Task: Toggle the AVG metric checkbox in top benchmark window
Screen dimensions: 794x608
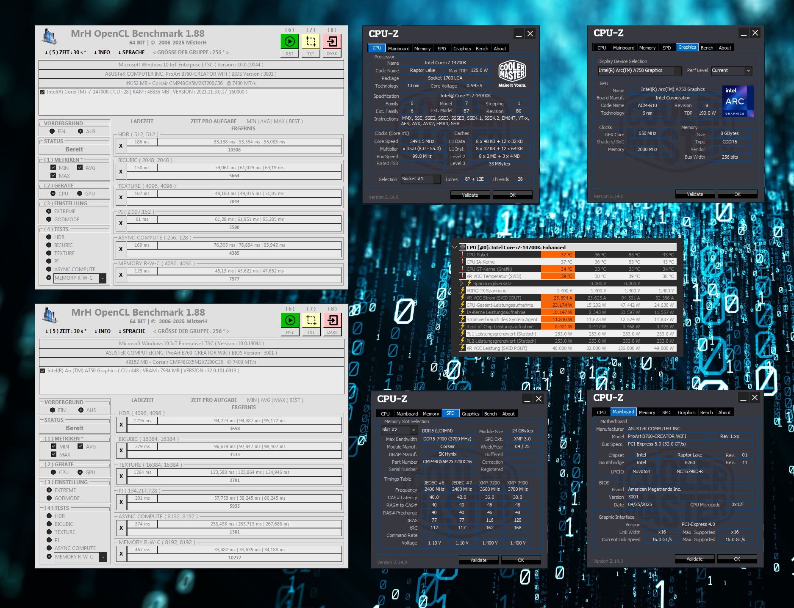Action: (x=80, y=168)
